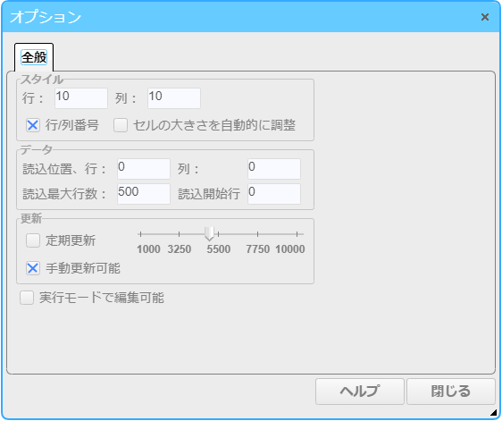
Task: Set slider to the 1000 tick mark
Action: coord(141,234)
